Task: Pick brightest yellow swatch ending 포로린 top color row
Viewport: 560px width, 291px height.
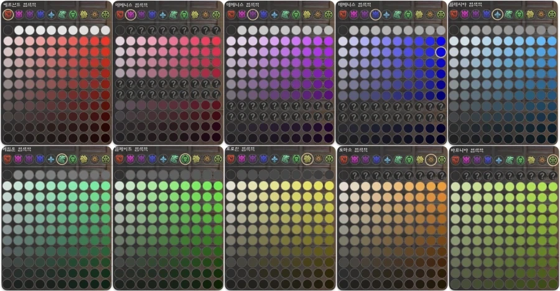Action: click(x=329, y=186)
